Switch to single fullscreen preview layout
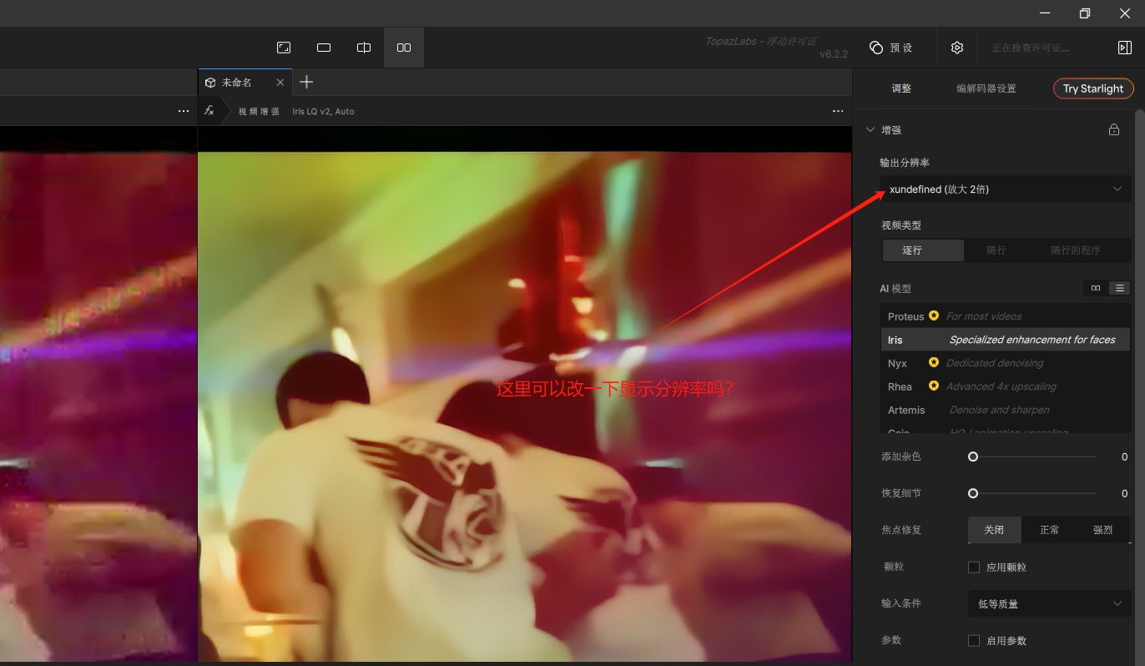Screen dimensions: 1145x666 [x=284, y=48]
